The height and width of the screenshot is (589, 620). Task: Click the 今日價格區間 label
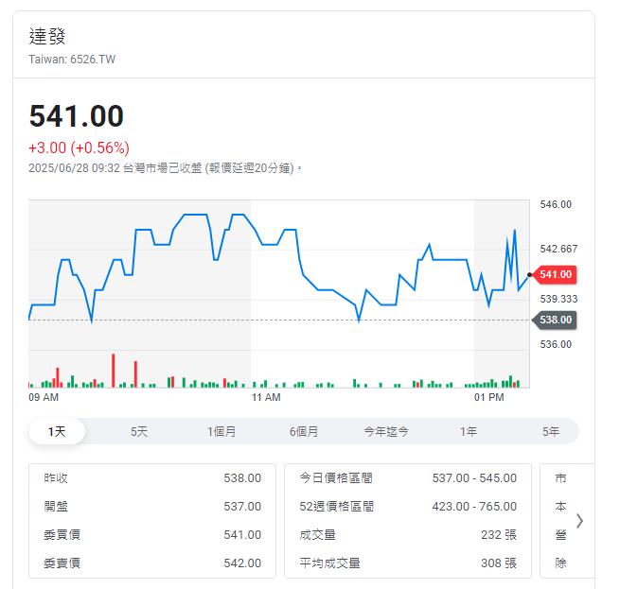tap(336, 478)
